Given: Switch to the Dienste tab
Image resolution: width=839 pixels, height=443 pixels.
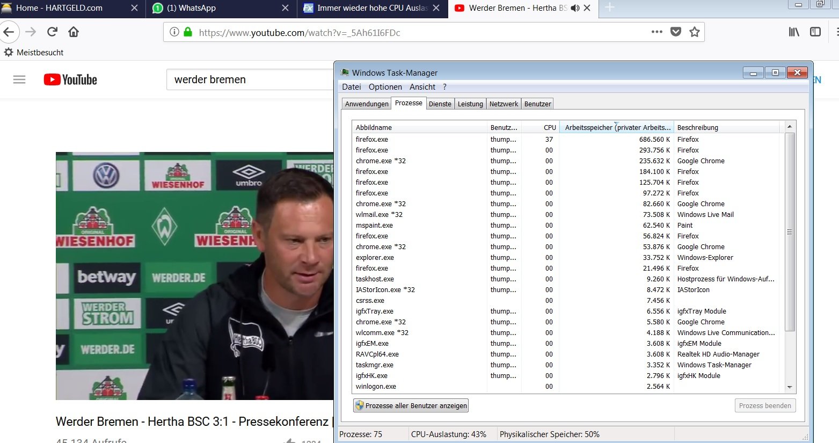Looking at the screenshot, I should click(x=440, y=104).
